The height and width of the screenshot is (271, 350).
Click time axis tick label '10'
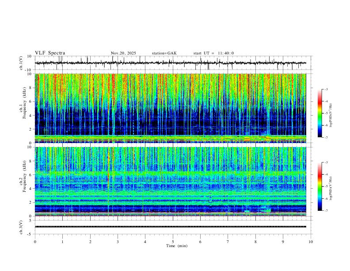[311, 242]
